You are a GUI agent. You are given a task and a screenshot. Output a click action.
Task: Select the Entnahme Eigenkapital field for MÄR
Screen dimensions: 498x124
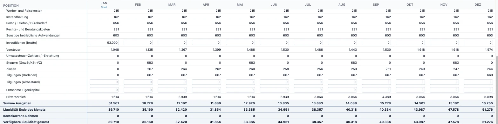[172, 90]
